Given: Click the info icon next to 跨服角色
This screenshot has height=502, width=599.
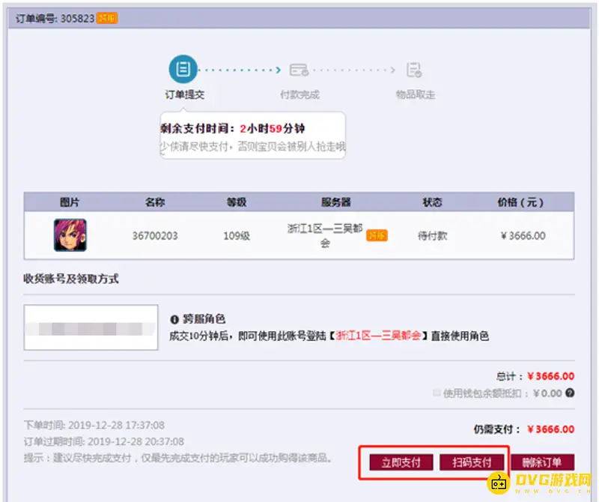Looking at the screenshot, I should [x=174, y=319].
